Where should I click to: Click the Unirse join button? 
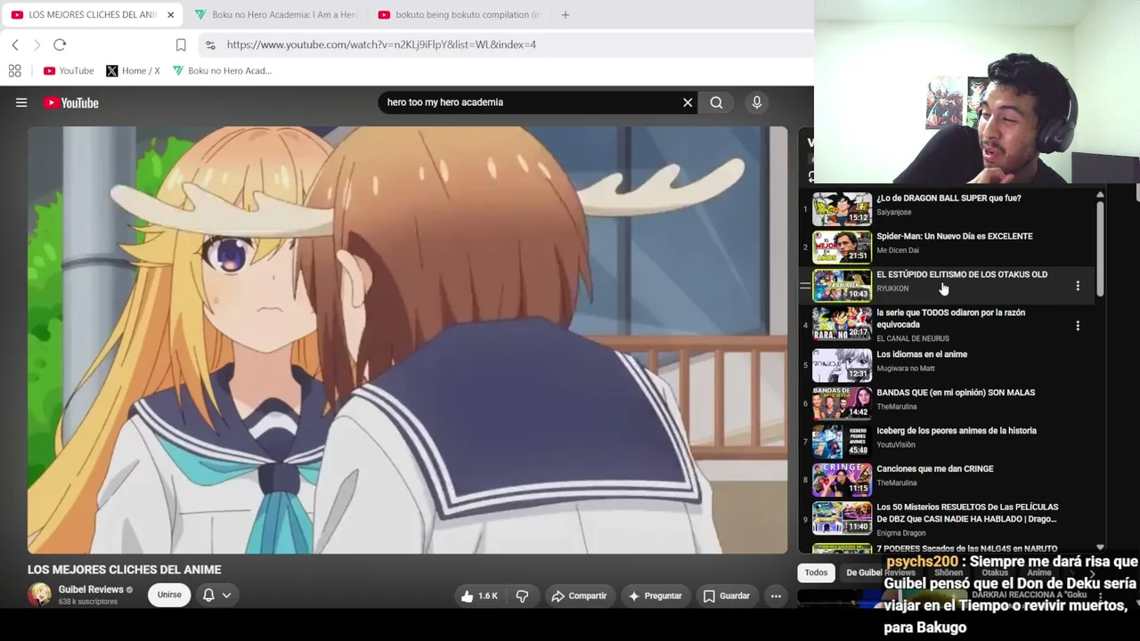[169, 595]
